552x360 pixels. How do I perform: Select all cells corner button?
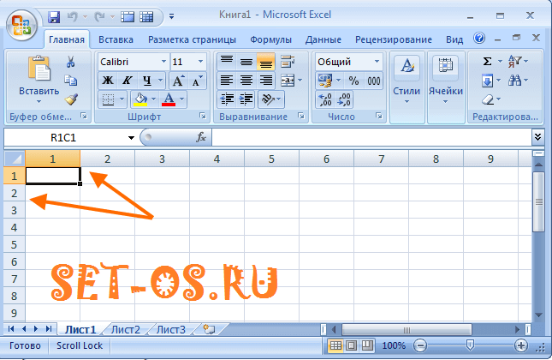point(15,159)
